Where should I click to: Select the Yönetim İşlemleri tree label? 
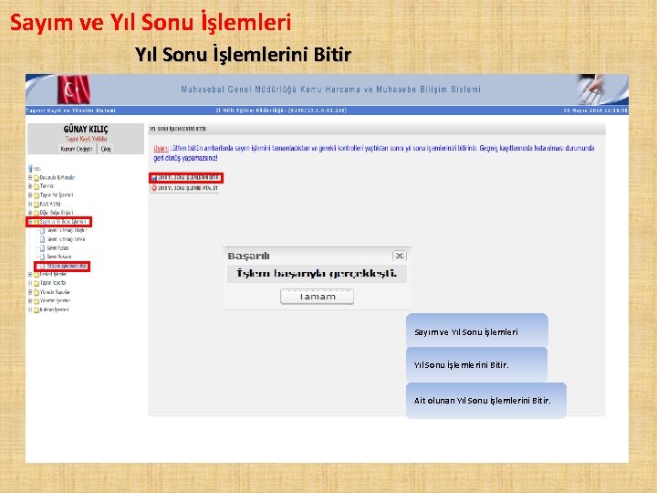coord(55,301)
